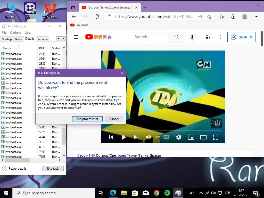Open Edge Favorites list icon

pyautogui.click(x=221, y=16)
